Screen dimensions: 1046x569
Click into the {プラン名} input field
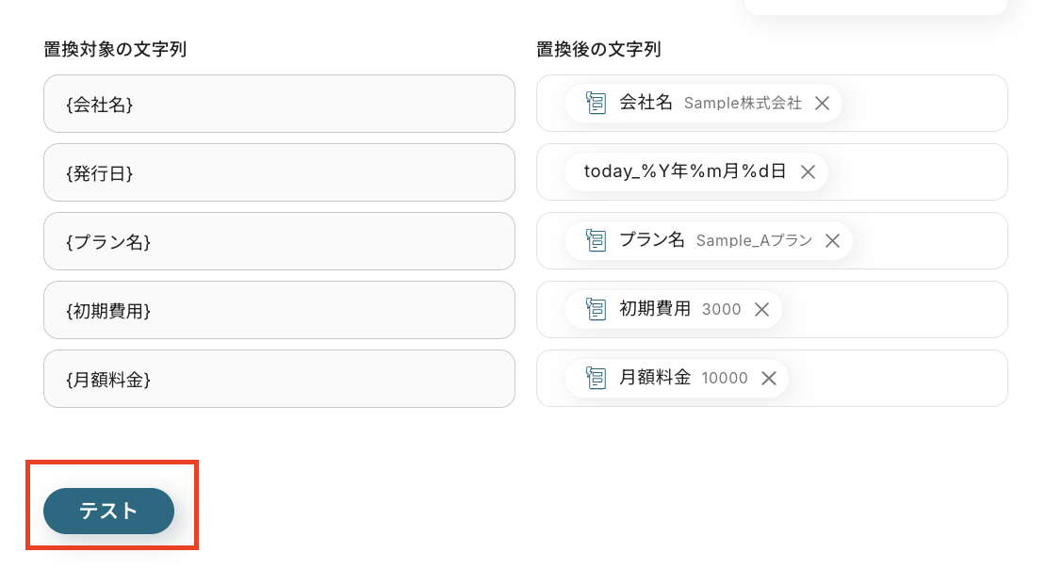tap(279, 241)
